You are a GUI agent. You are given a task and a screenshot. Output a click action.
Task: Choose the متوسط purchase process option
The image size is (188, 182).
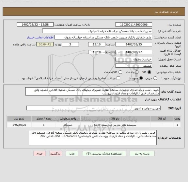pyautogui.click(x=141, y=78)
